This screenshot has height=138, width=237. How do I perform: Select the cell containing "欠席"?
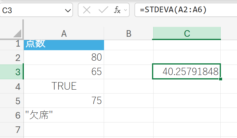point(64,115)
